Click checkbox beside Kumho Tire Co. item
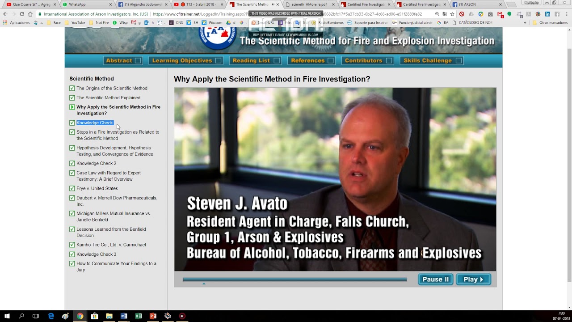Screen dimensions: 572x322 point(72,245)
